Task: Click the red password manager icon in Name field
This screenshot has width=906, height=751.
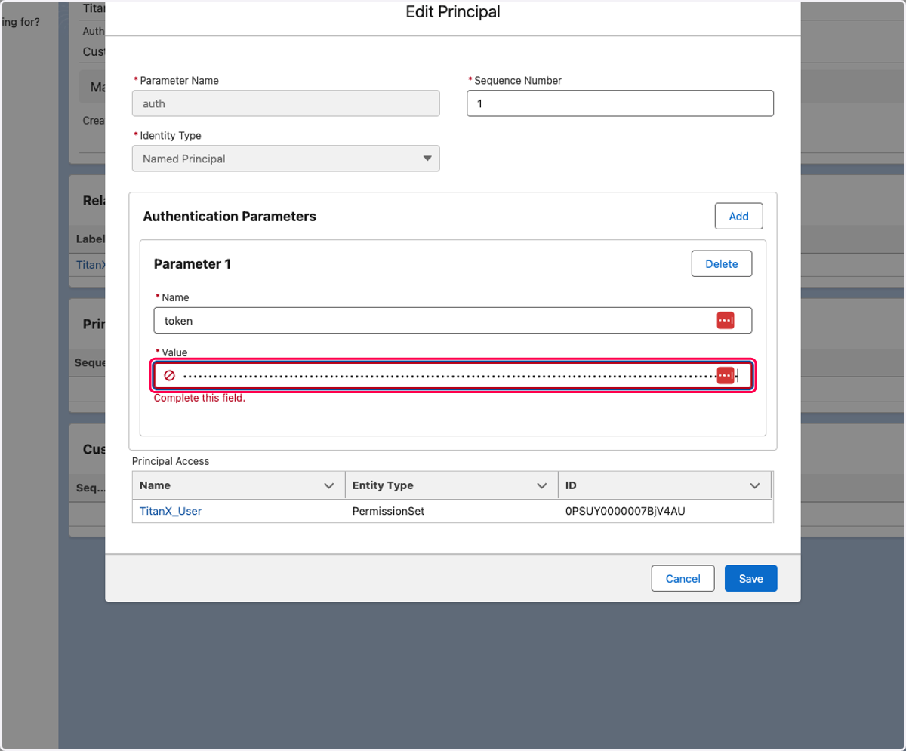Action: [725, 320]
